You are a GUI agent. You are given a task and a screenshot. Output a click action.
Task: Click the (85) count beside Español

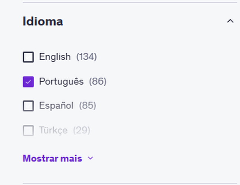coord(88,106)
